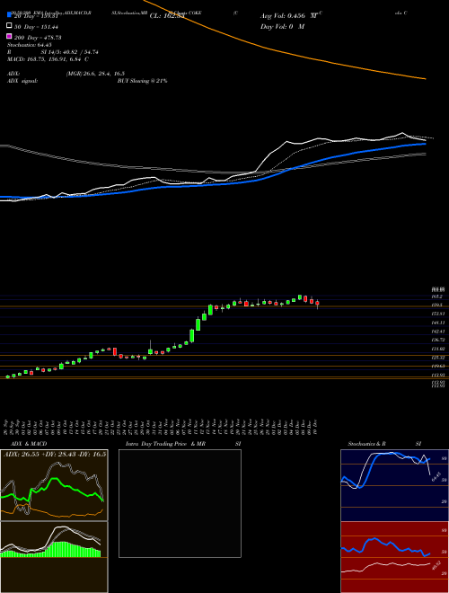Click the blue 20 Day legend swatch
Viewport: 449px width, 593px height.
[x=9, y=15]
